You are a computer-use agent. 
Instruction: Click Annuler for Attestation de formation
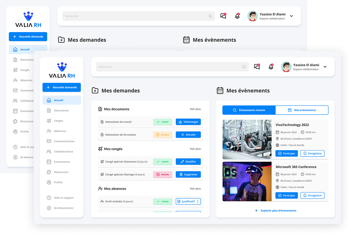(x=188, y=135)
